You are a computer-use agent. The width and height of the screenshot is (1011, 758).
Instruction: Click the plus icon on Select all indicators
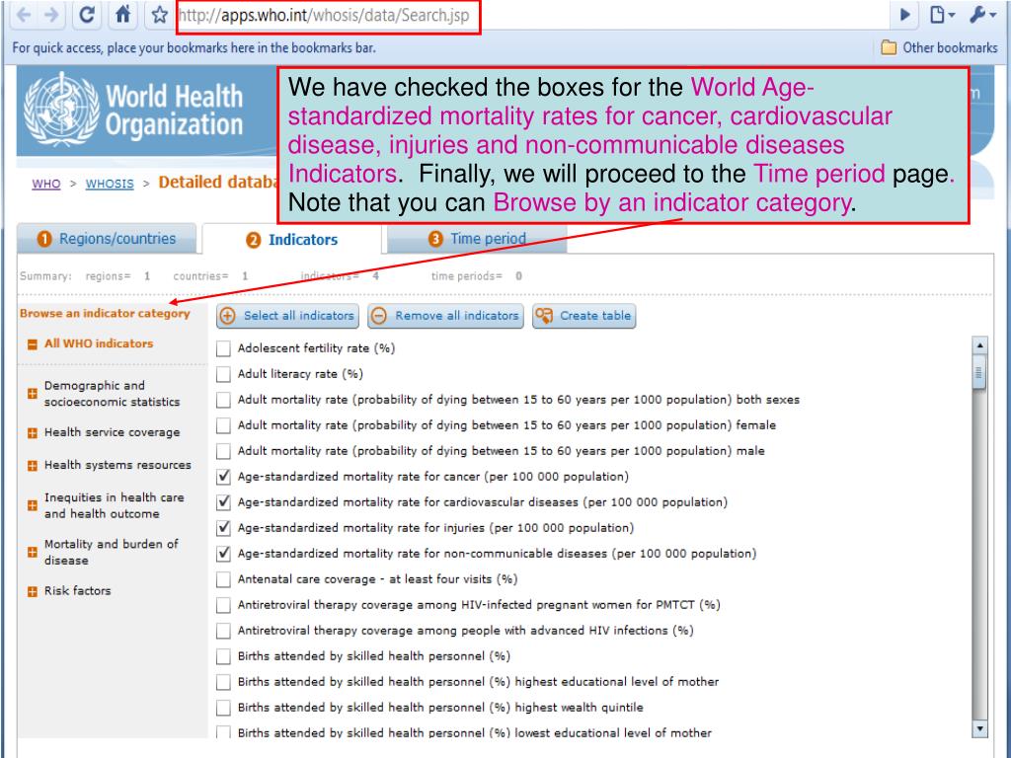pyautogui.click(x=228, y=316)
